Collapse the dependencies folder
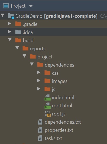The image size is (107, 144). click(x=32, y=64)
